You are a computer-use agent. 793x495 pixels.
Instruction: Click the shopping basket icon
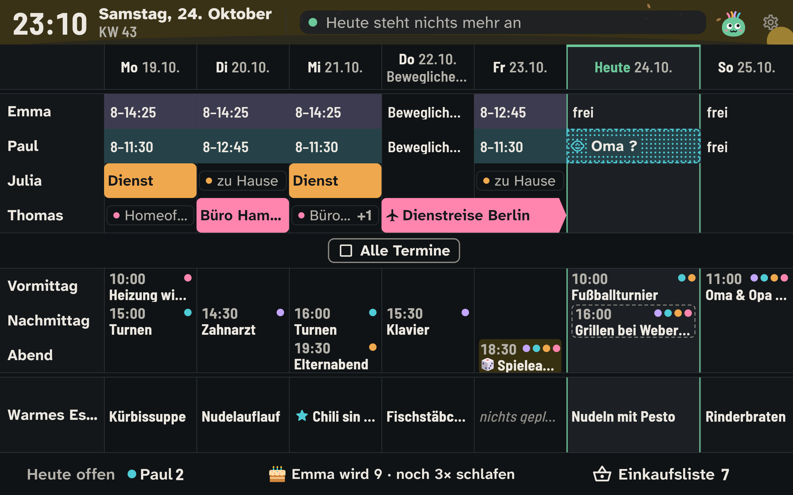602,474
